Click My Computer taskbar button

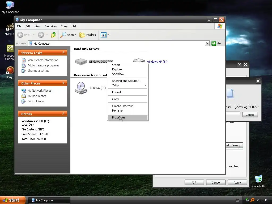[49, 200]
